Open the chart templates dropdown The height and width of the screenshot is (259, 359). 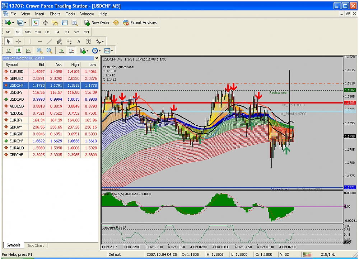pyautogui.click(x=108, y=51)
